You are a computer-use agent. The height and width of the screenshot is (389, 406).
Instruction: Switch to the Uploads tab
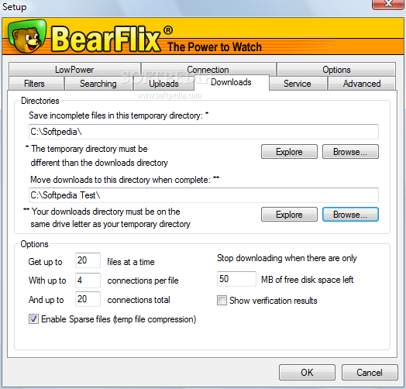163,84
